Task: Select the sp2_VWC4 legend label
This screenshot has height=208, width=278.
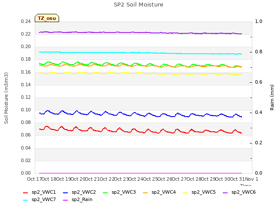Action: click(x=163, y=192)
